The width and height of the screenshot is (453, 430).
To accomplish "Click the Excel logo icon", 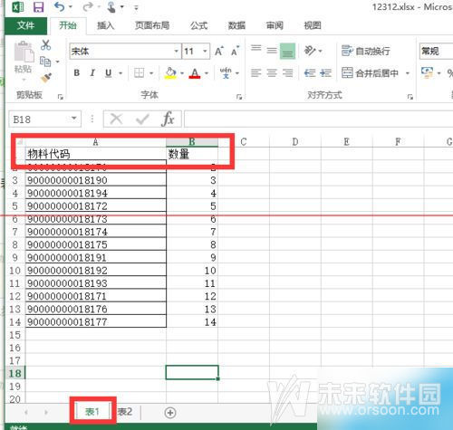I will [x=17, y=7].
